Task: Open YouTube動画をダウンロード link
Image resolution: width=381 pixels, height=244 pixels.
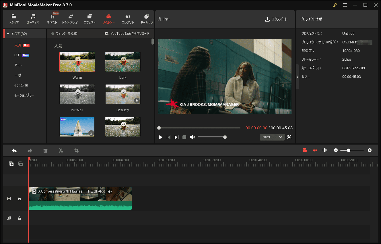Action: 127,34
